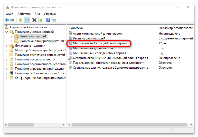Image resolution: width=198 pixels, height=137 pixels.
Task: Select Пароль должен отвечать требованиям сложности
Action: (x=109, y=63)
